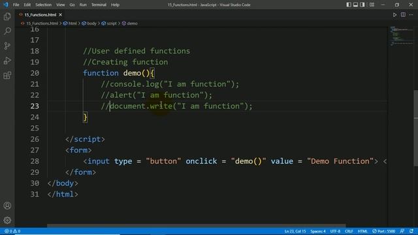The width and height of the screenshot is (418, 235).
Task: Click the alert comment on line 22
Action: tap(157, 95)
